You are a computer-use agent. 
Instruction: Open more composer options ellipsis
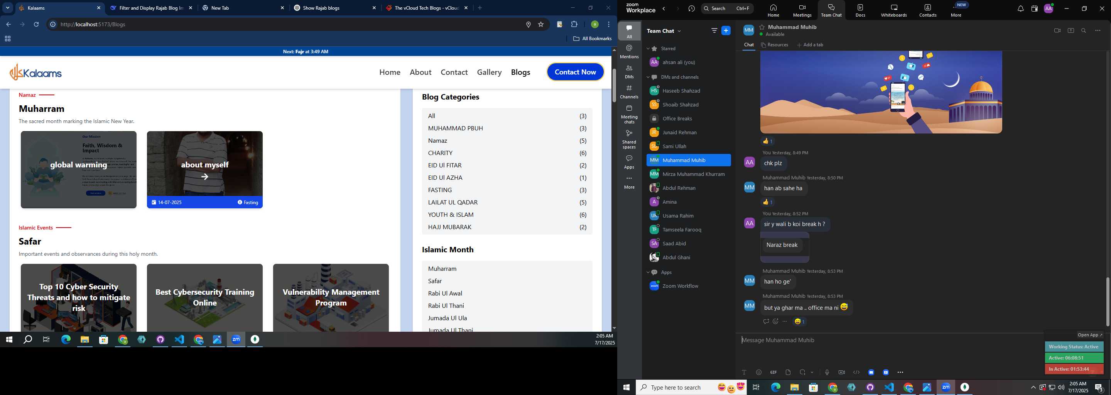900,372
